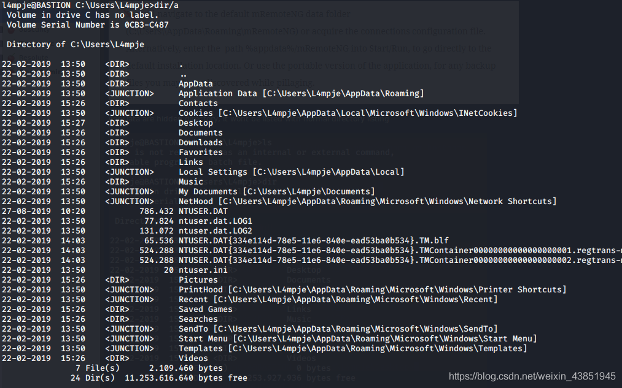The image size is (622, 388).
Task: Click the Application Data junction entry
Action: click(301, 94)
